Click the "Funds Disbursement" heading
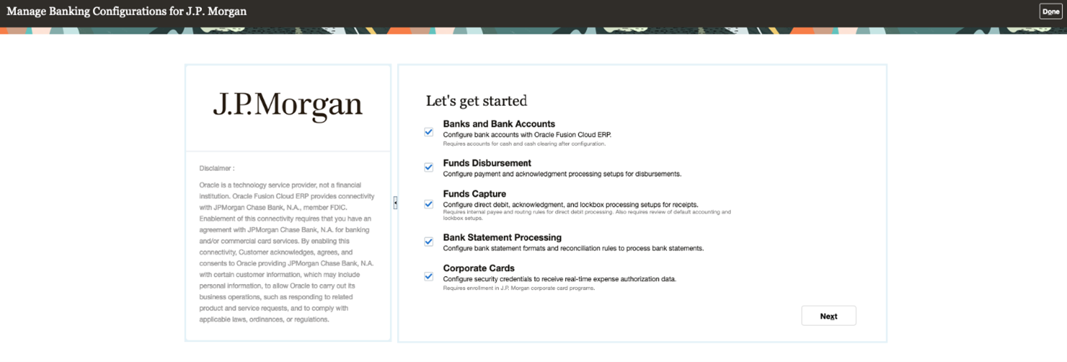This screenshot has width=1067, height=362. tap(487, 163)
